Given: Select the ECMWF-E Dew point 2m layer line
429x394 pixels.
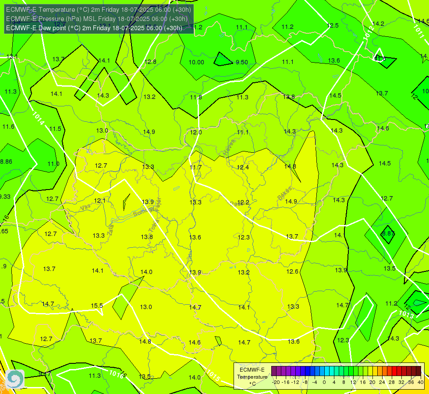Looking at the screenshot, I should [x=94, y=28].
